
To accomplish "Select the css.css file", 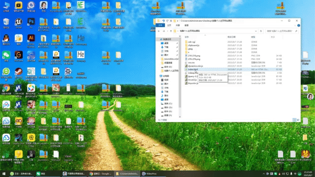I will click(191, 62).
